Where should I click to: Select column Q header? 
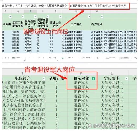[x=18, y=12]
